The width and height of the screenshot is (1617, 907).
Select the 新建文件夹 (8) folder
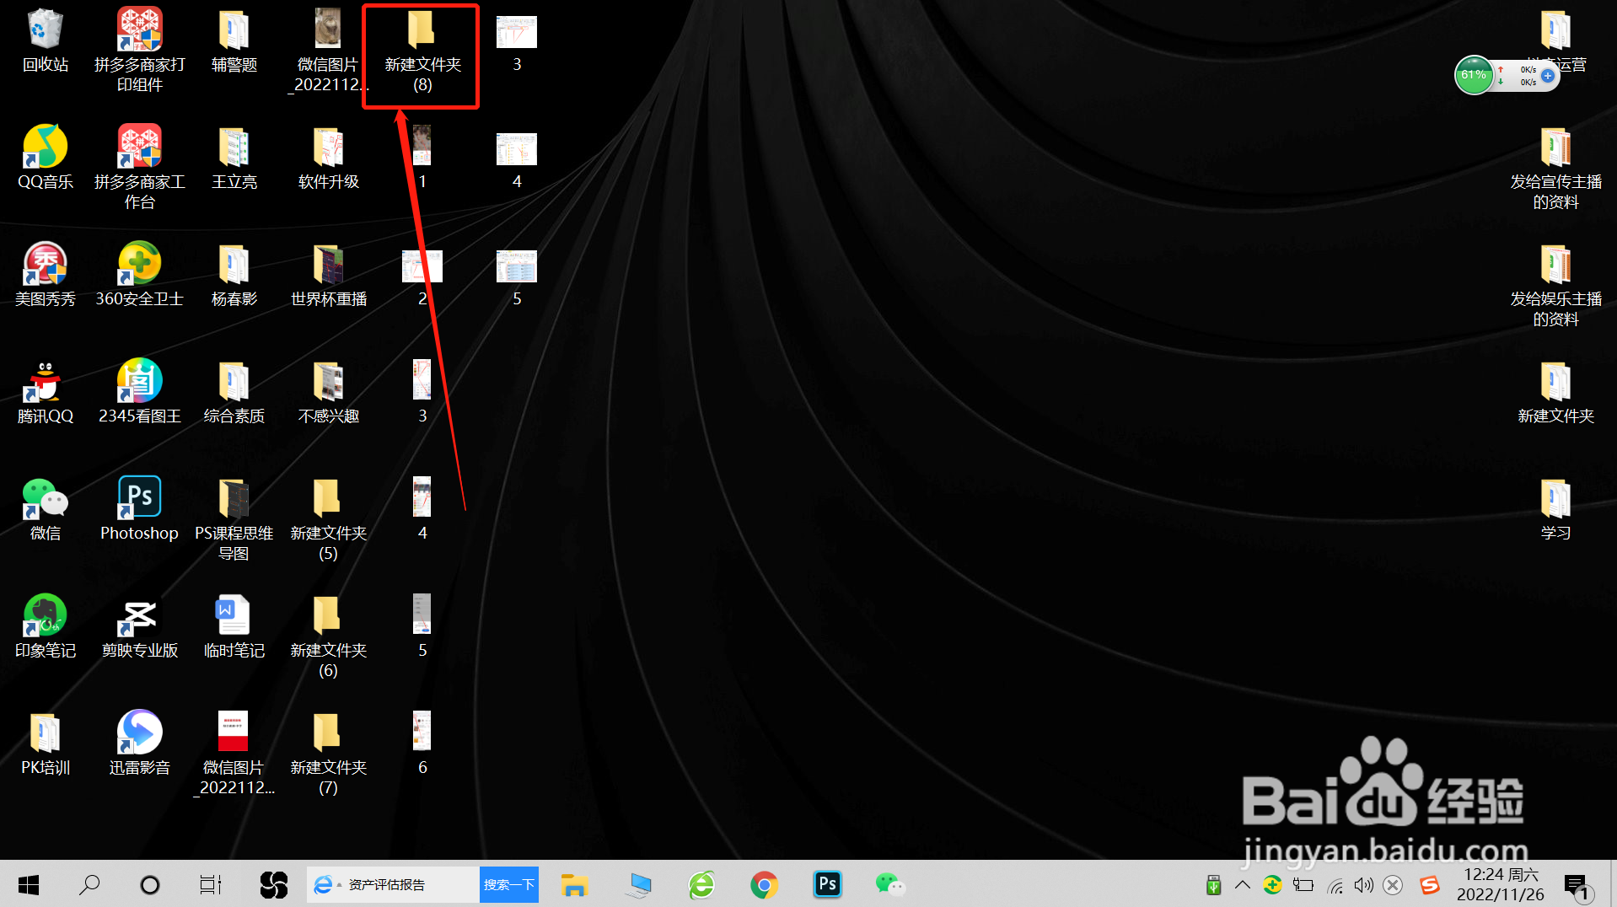point(422,52)
